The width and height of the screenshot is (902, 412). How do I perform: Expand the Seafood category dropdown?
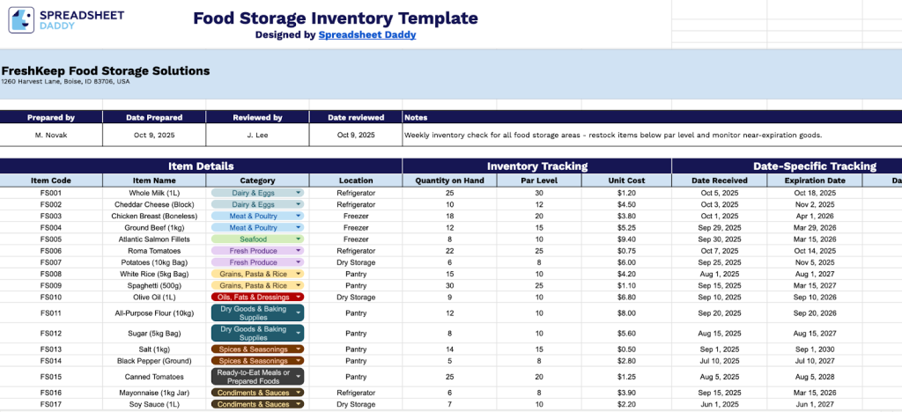click(x=299, y=239)
